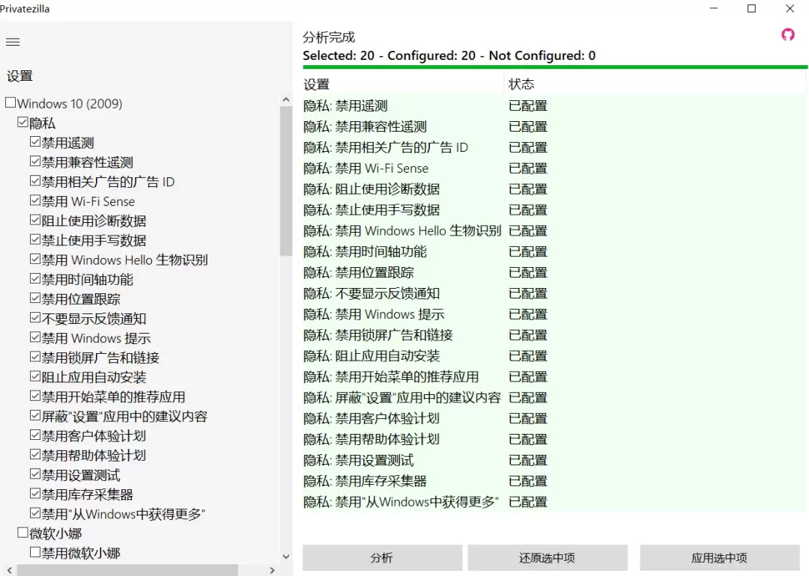The image size is (809, 576).
Task: Click the 分析 button
Action: click(382, 558)
